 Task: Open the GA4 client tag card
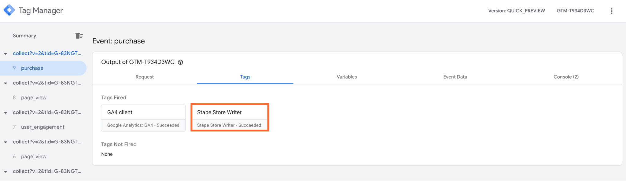pyautogui.click(x=143, y=118)
